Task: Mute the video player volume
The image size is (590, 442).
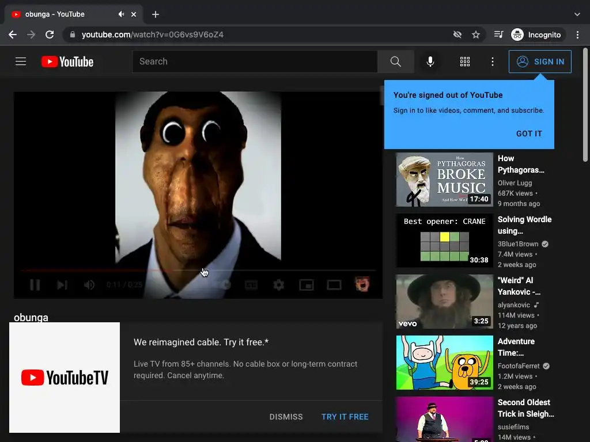Action: pyautogui.click(x=89, y=285)
